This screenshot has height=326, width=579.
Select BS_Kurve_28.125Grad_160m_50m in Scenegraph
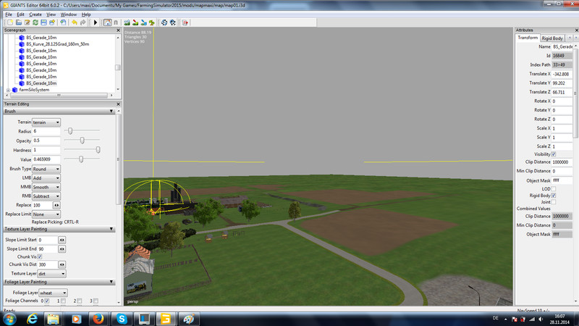(56, 44)
